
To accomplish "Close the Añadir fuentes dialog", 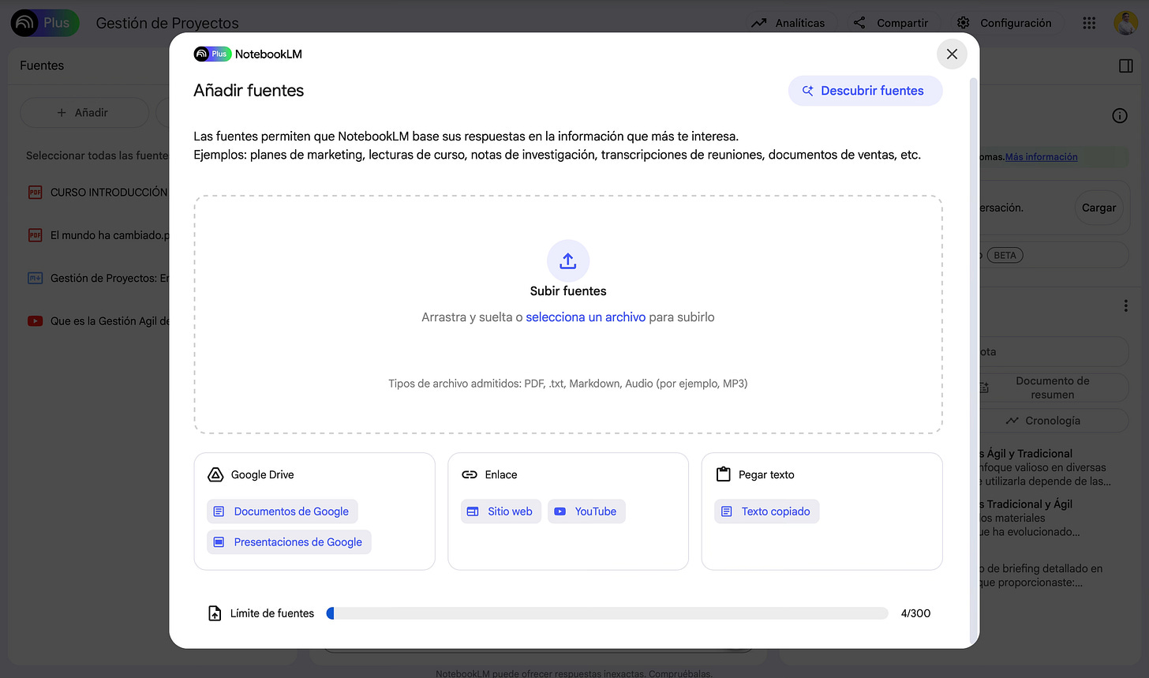I will 952,54.
